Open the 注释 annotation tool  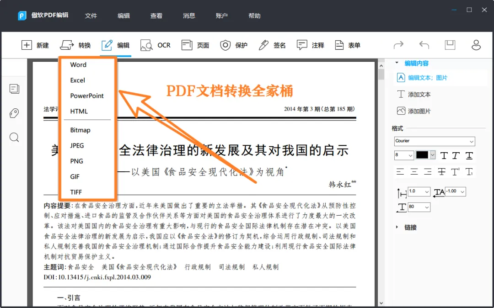(x=310, y=45)
